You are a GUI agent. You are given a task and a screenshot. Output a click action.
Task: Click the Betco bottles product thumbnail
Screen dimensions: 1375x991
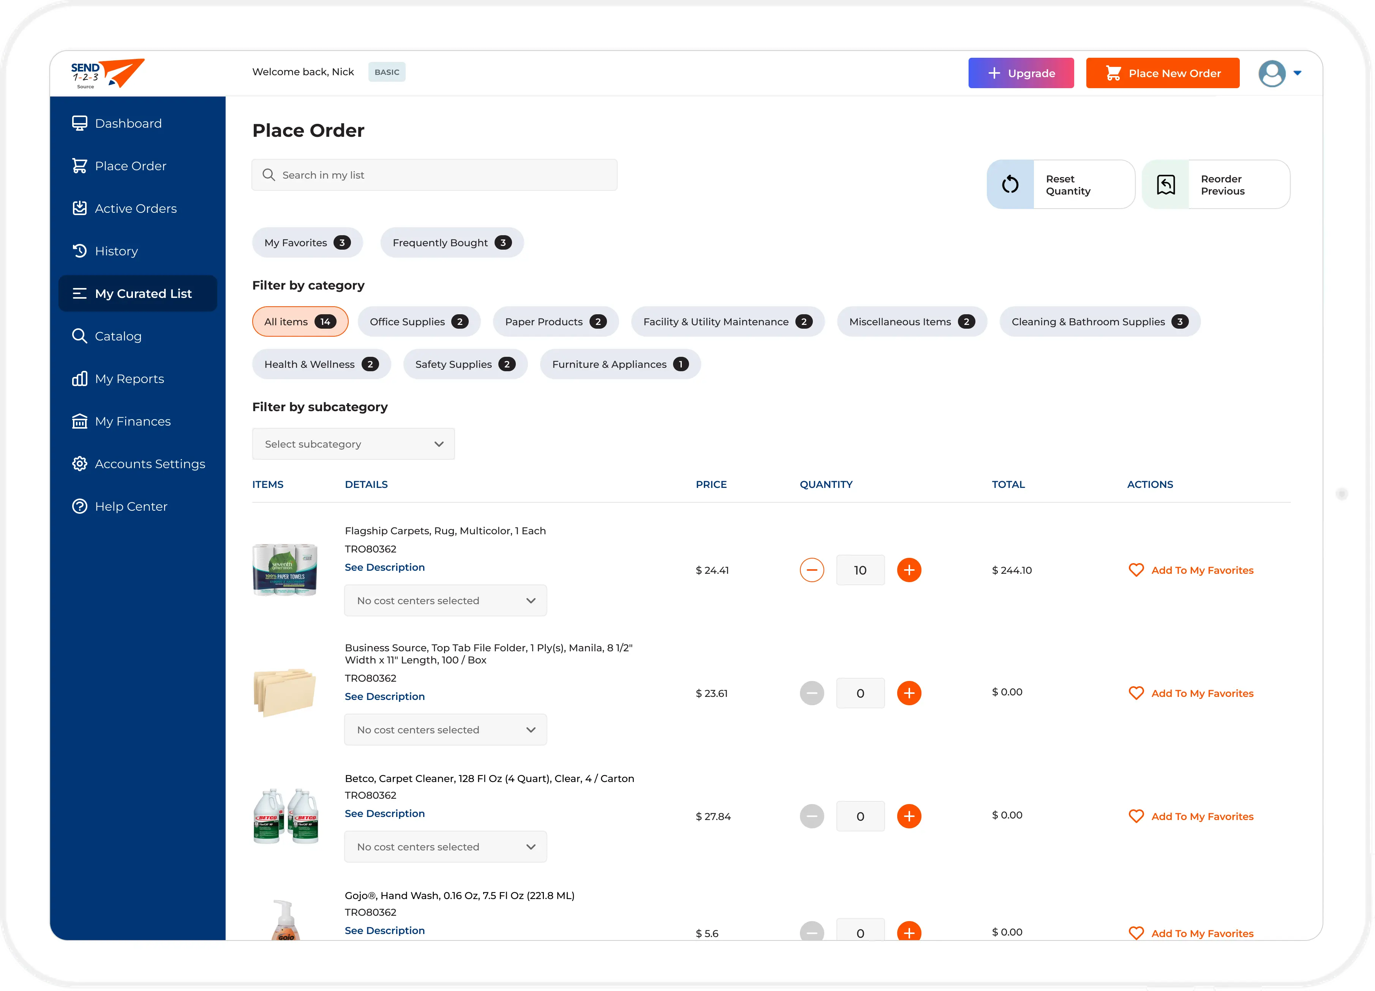[285, 816]
